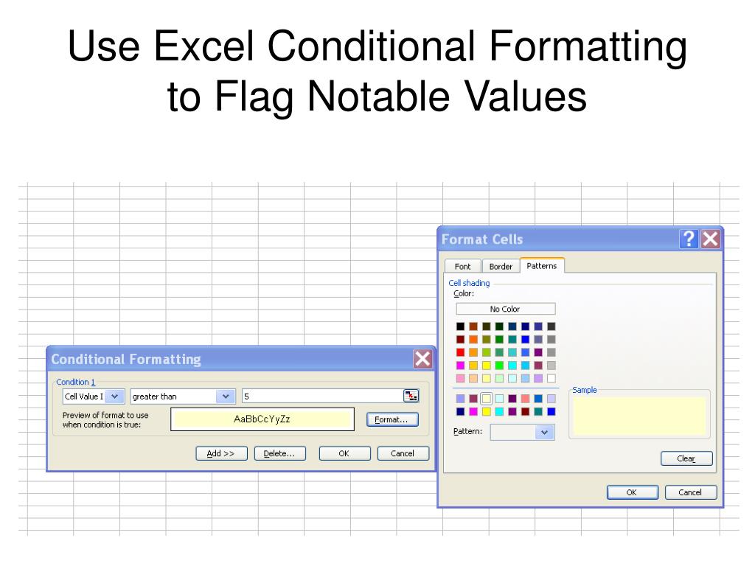Viewport: 755px width, 566px height.
Task: Click the Condition 1 label
Action: [76, 382]
